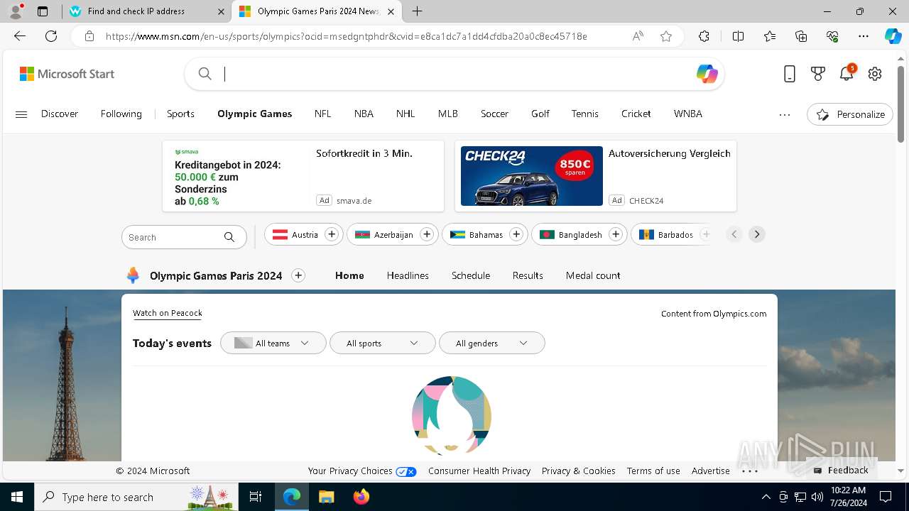
Task: Open browser Extensions puzzle icon
Action: [x=704, y=36]
